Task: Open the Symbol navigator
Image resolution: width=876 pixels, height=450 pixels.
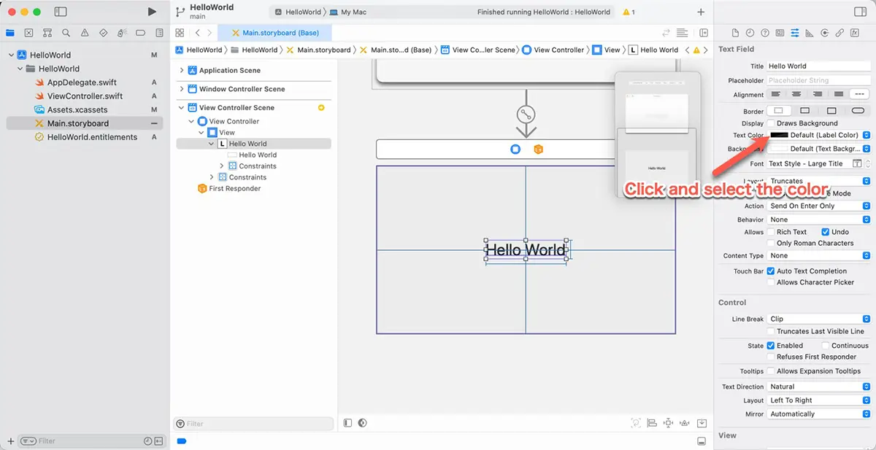Action: (47, 33)
